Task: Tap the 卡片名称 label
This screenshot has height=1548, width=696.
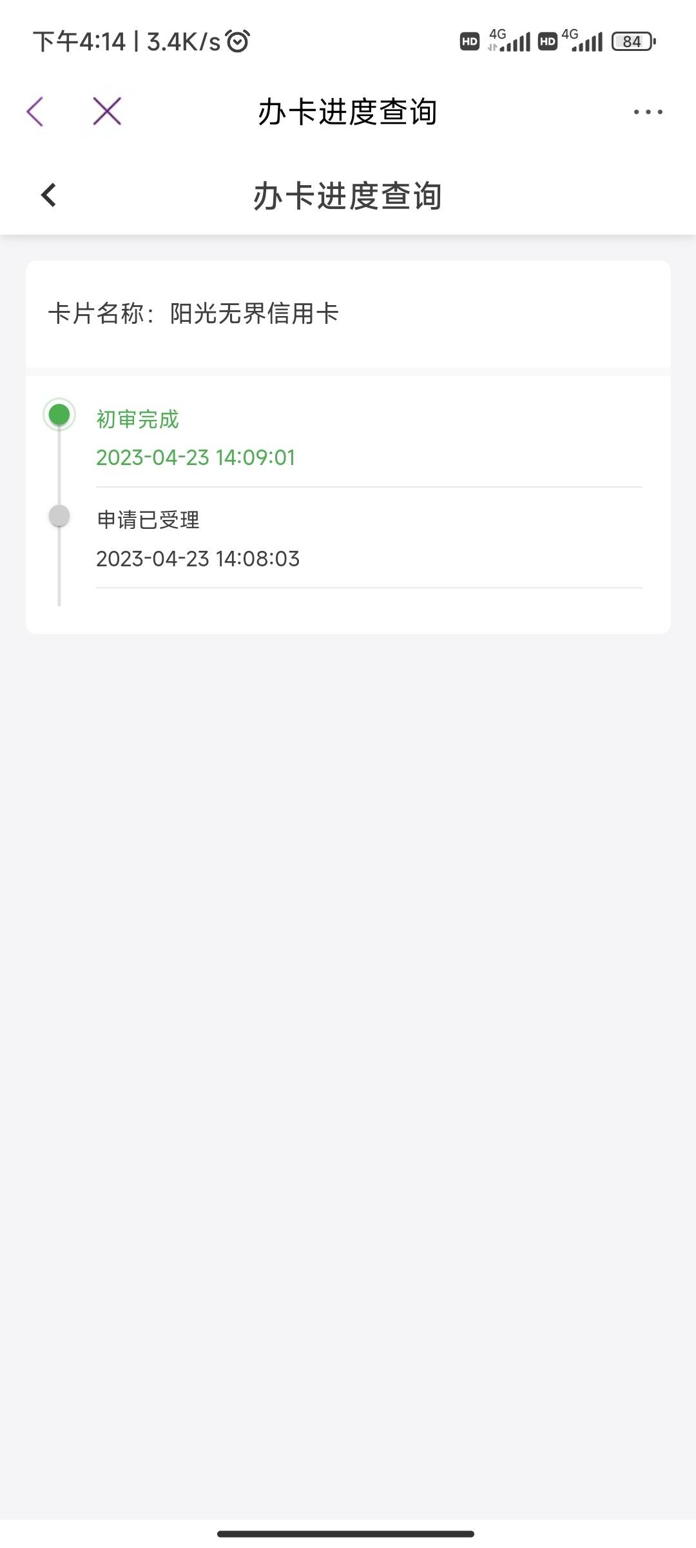Action: (x=96, y=313)
